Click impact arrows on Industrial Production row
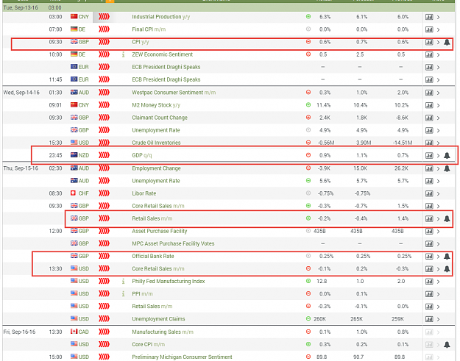The height and width of the screenshot is (361, 460). (104, 17)
